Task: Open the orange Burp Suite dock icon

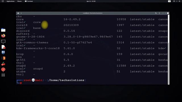Action: coord(3,58)
